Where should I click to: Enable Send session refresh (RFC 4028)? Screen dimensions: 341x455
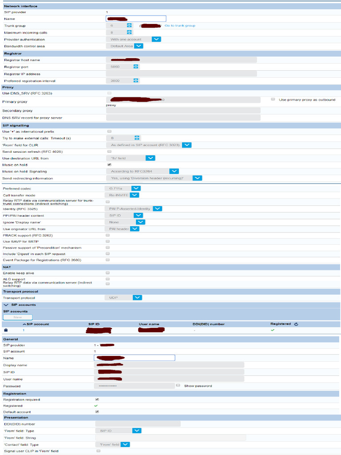point(109,152)
